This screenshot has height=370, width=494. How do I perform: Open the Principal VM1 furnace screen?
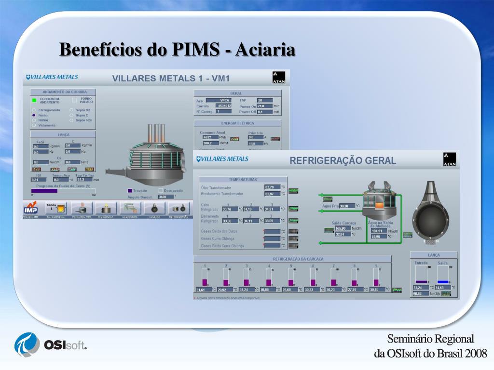[x=82, y=208]
